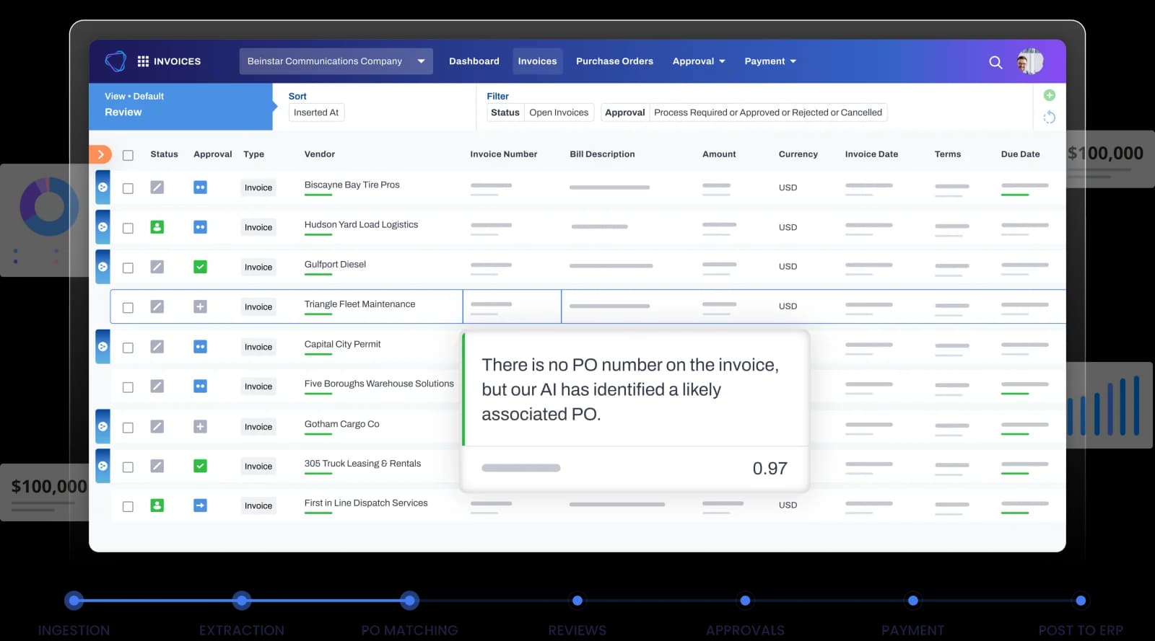
Task: Open the Beinstar Communications Company dropdown
Action: click(x=336, y=61)
